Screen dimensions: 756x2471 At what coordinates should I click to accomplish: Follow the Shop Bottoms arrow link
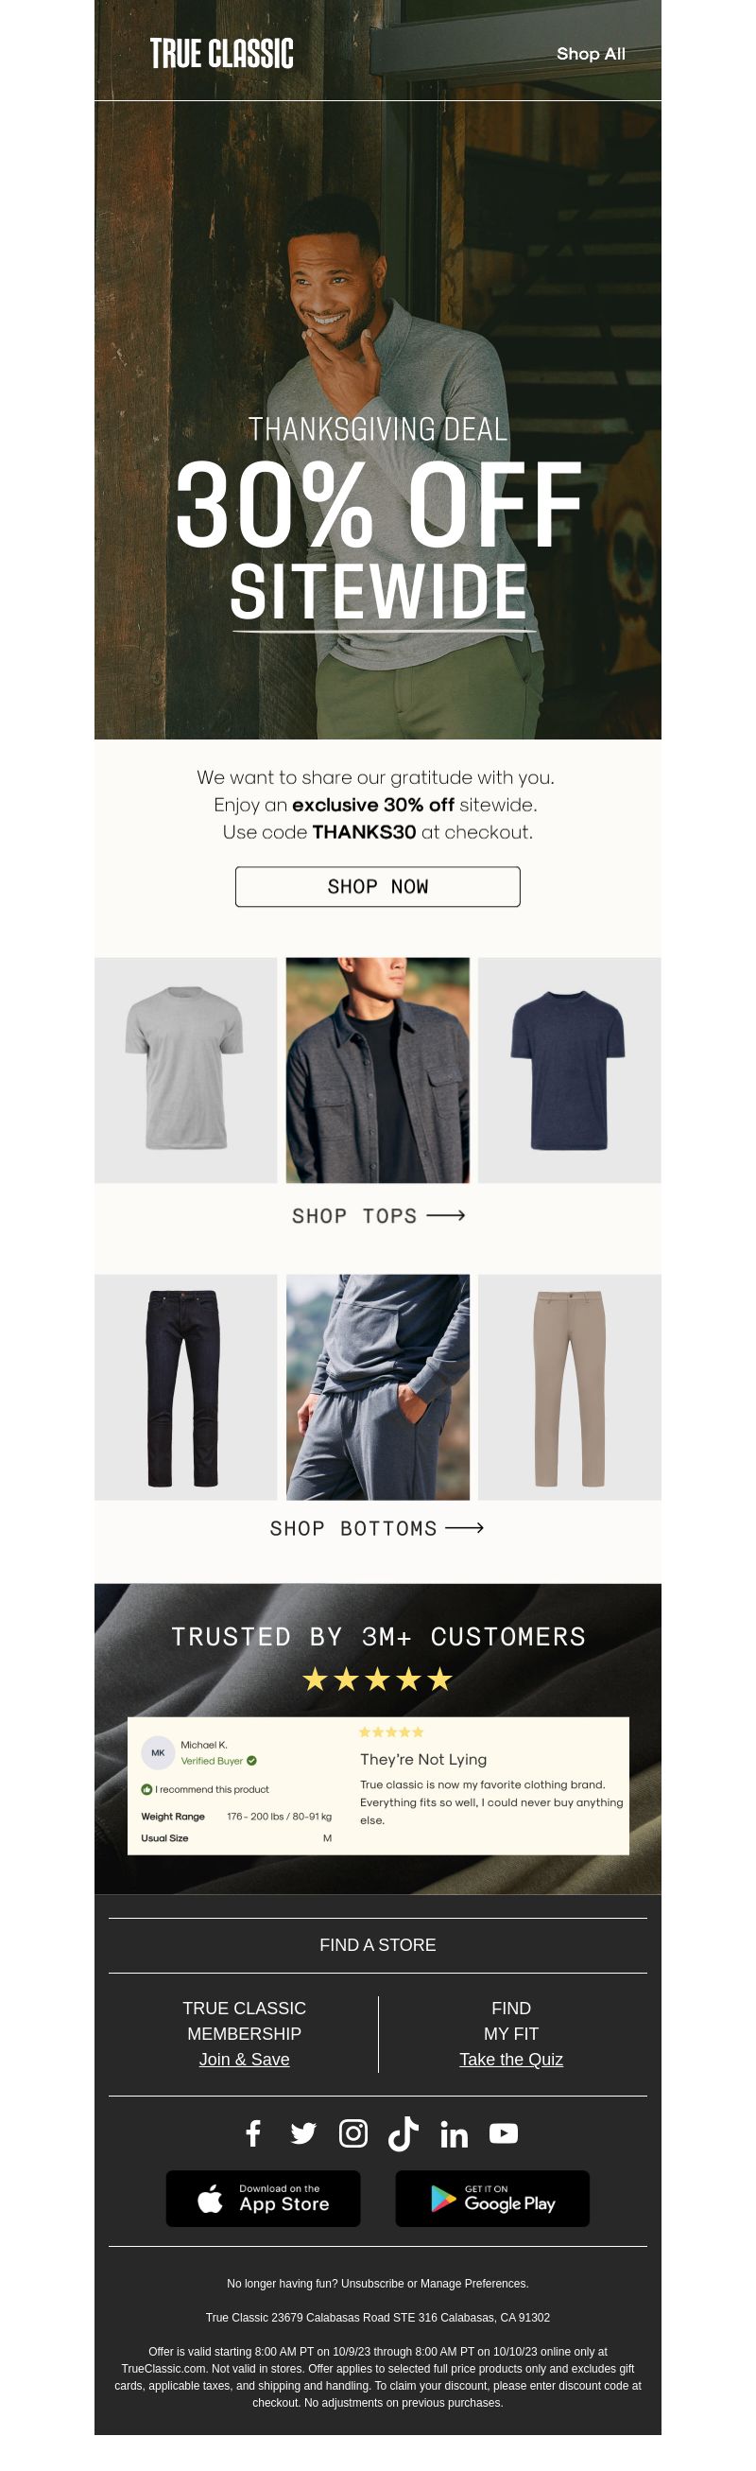coord(376,1528)
